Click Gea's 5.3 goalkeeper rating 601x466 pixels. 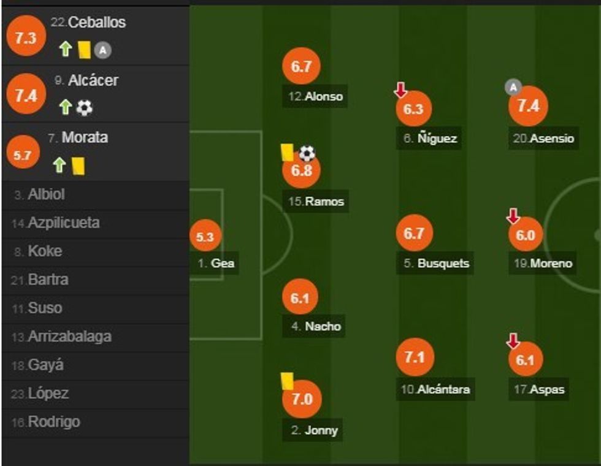click(205, 237)
